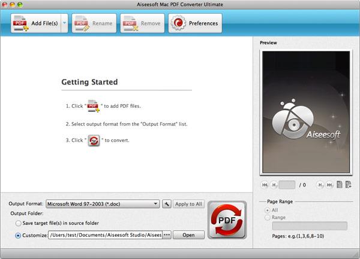Screen dimensions: 360x259
Task: Go to first page in preview
Action: click(x=265, y=185)
